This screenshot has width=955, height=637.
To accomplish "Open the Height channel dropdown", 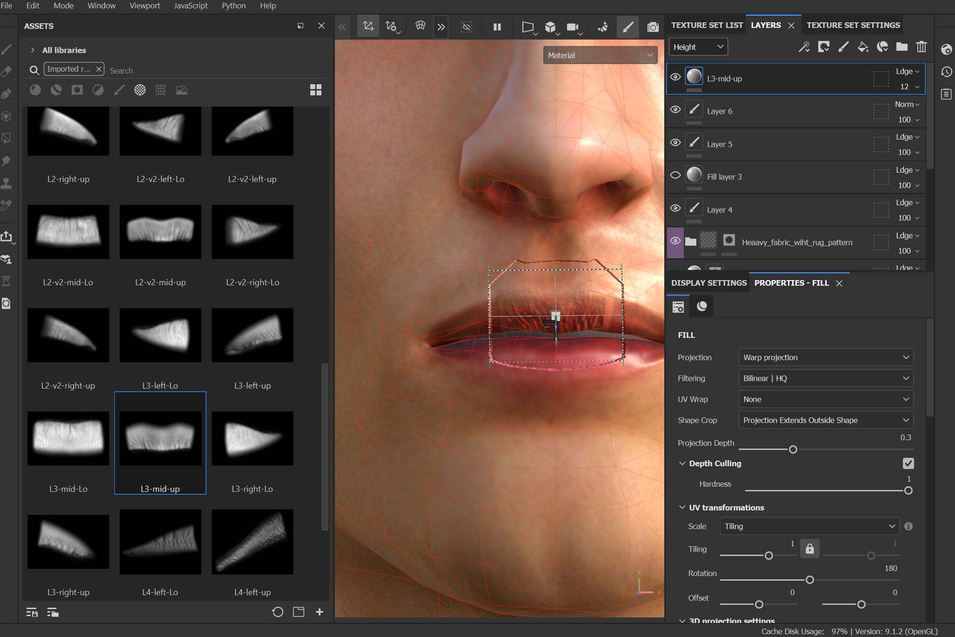I will click(x=698, y=47).
